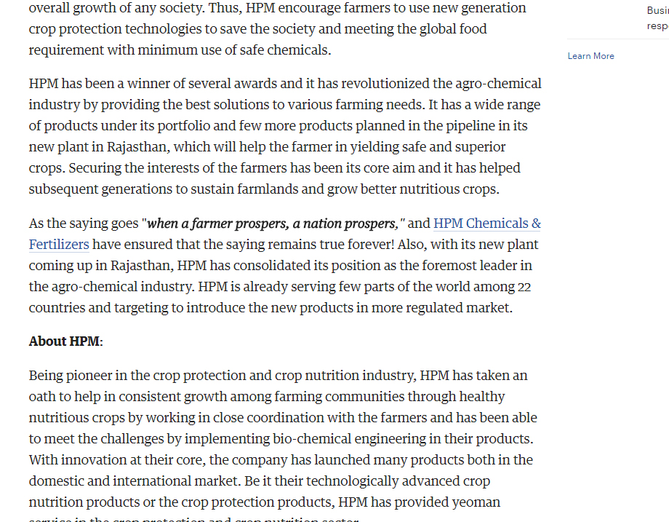This screenshot has width=669, height=522.
Task: Click the line starting 'nutrition products or the crop protection'
Action: coord(265,502)
